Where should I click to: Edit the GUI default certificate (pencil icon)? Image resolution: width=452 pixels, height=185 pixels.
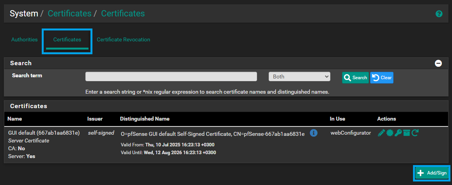[x=381, y=133]
